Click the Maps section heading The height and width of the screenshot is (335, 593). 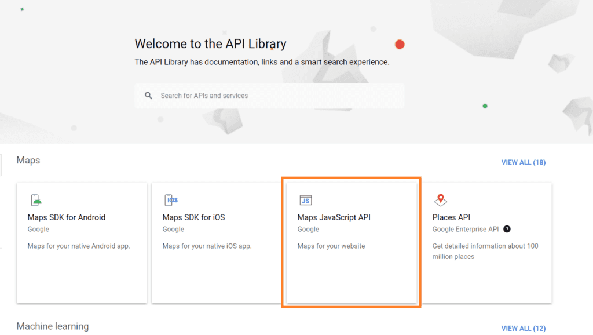(28, 160)
